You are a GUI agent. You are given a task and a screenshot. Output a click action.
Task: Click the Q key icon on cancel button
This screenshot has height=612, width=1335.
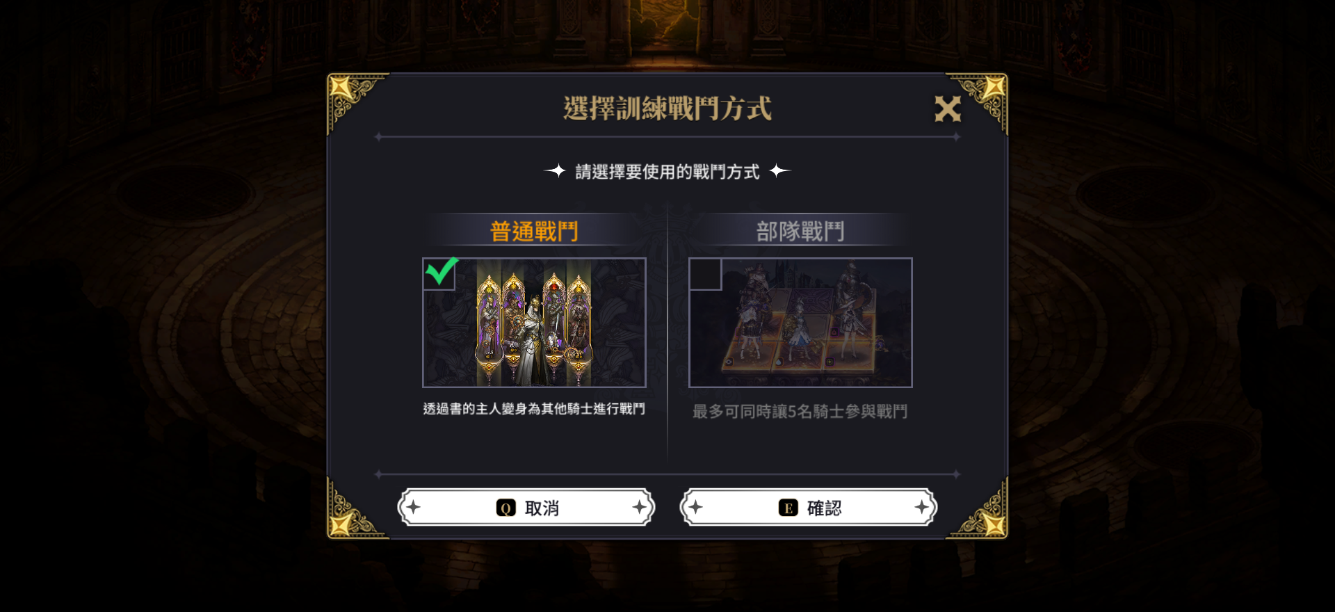pos(505,508)
